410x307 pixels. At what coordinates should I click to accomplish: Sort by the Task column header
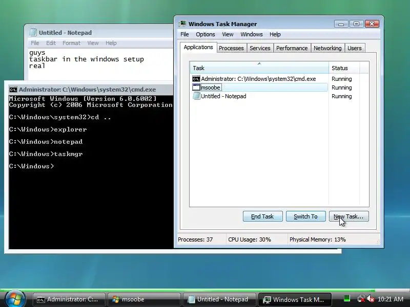click(x=259, y=68)
